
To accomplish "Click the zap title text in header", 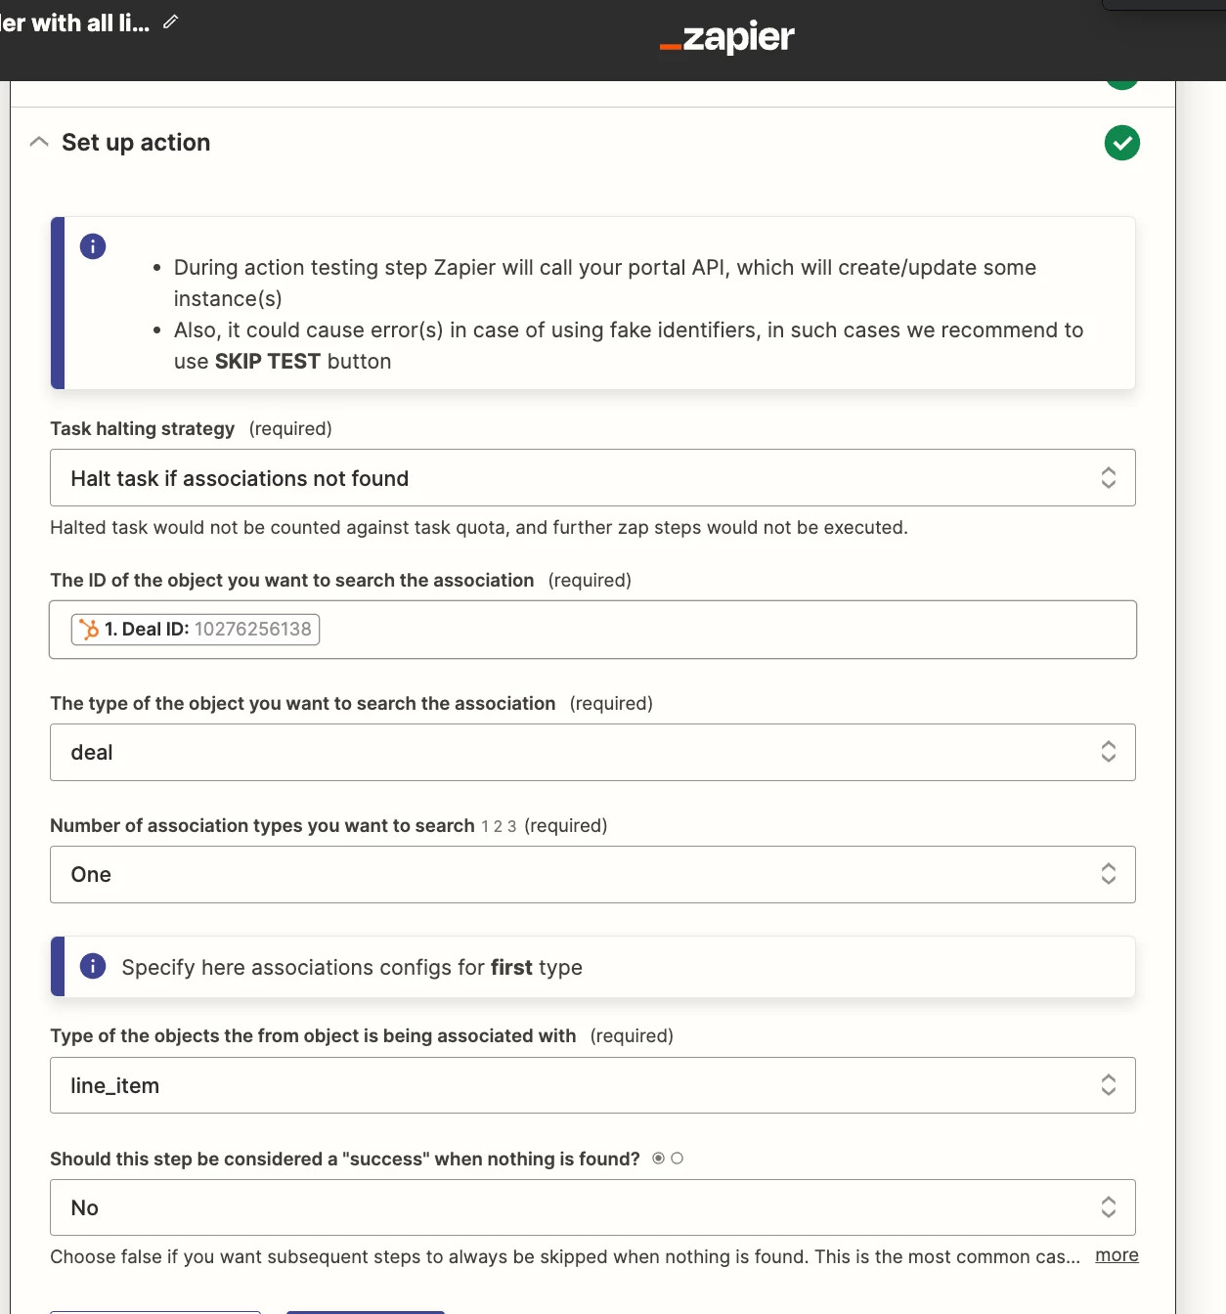I will (75, 22).
